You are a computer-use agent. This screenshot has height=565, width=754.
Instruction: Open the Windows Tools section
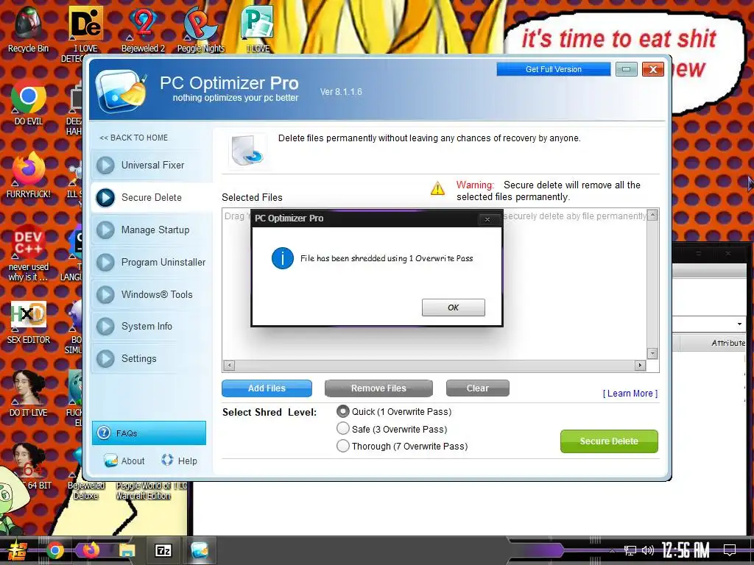151,294
